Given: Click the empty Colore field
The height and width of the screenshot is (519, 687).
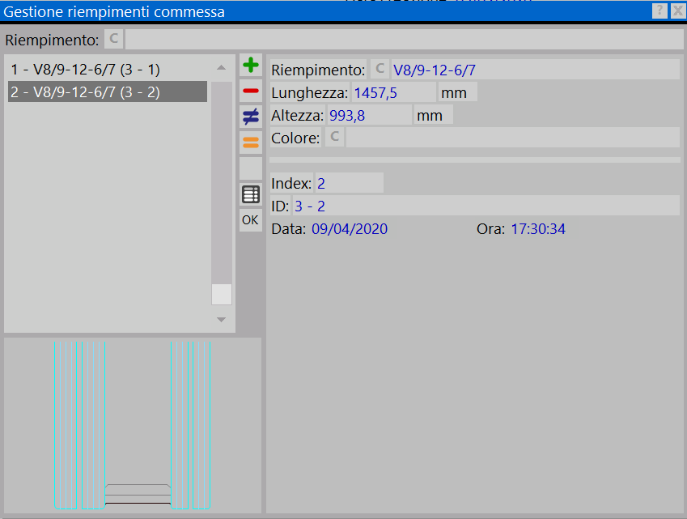Looking at the screenshot, I should point(513,138).
